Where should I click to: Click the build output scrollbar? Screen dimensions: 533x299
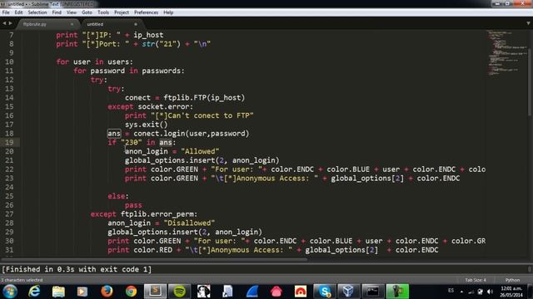coord(530,269)
